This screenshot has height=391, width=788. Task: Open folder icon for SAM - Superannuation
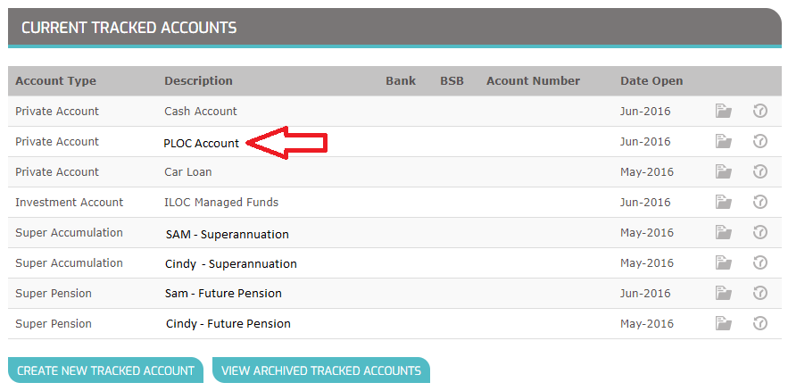723,233
